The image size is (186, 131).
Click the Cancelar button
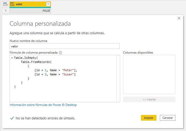coord(168,118)
